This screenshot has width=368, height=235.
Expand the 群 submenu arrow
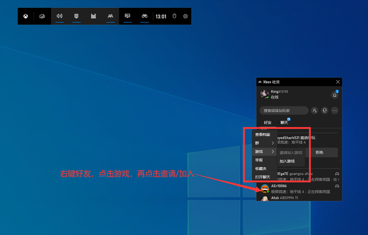(x=273, y=143)
